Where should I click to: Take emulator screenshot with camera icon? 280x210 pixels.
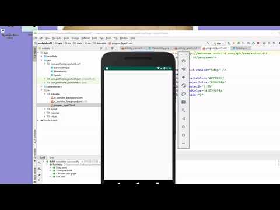pyautogui.click(x=183, y=102)
